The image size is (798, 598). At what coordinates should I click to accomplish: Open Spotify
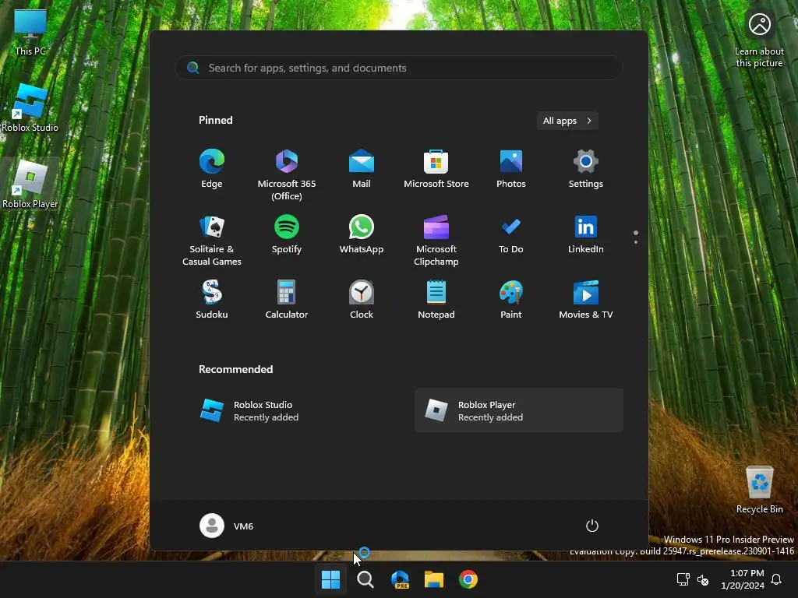click(x=287, y=234)
